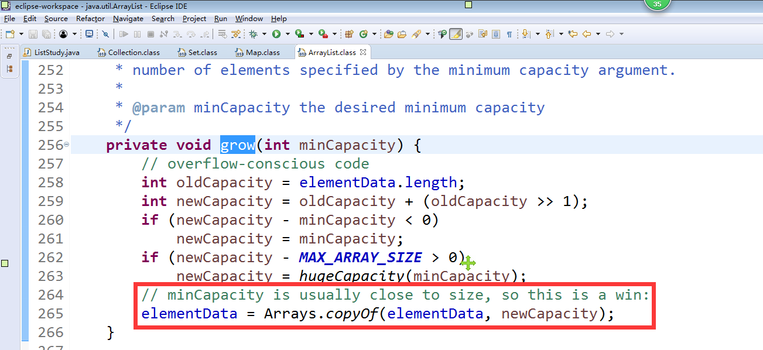Click copyOf in line 265
763x350 pixels.
pyautogui.click(x=352, y=314)
